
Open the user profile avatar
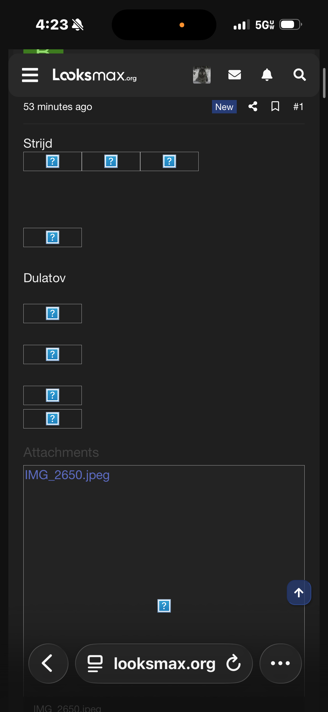202,75
